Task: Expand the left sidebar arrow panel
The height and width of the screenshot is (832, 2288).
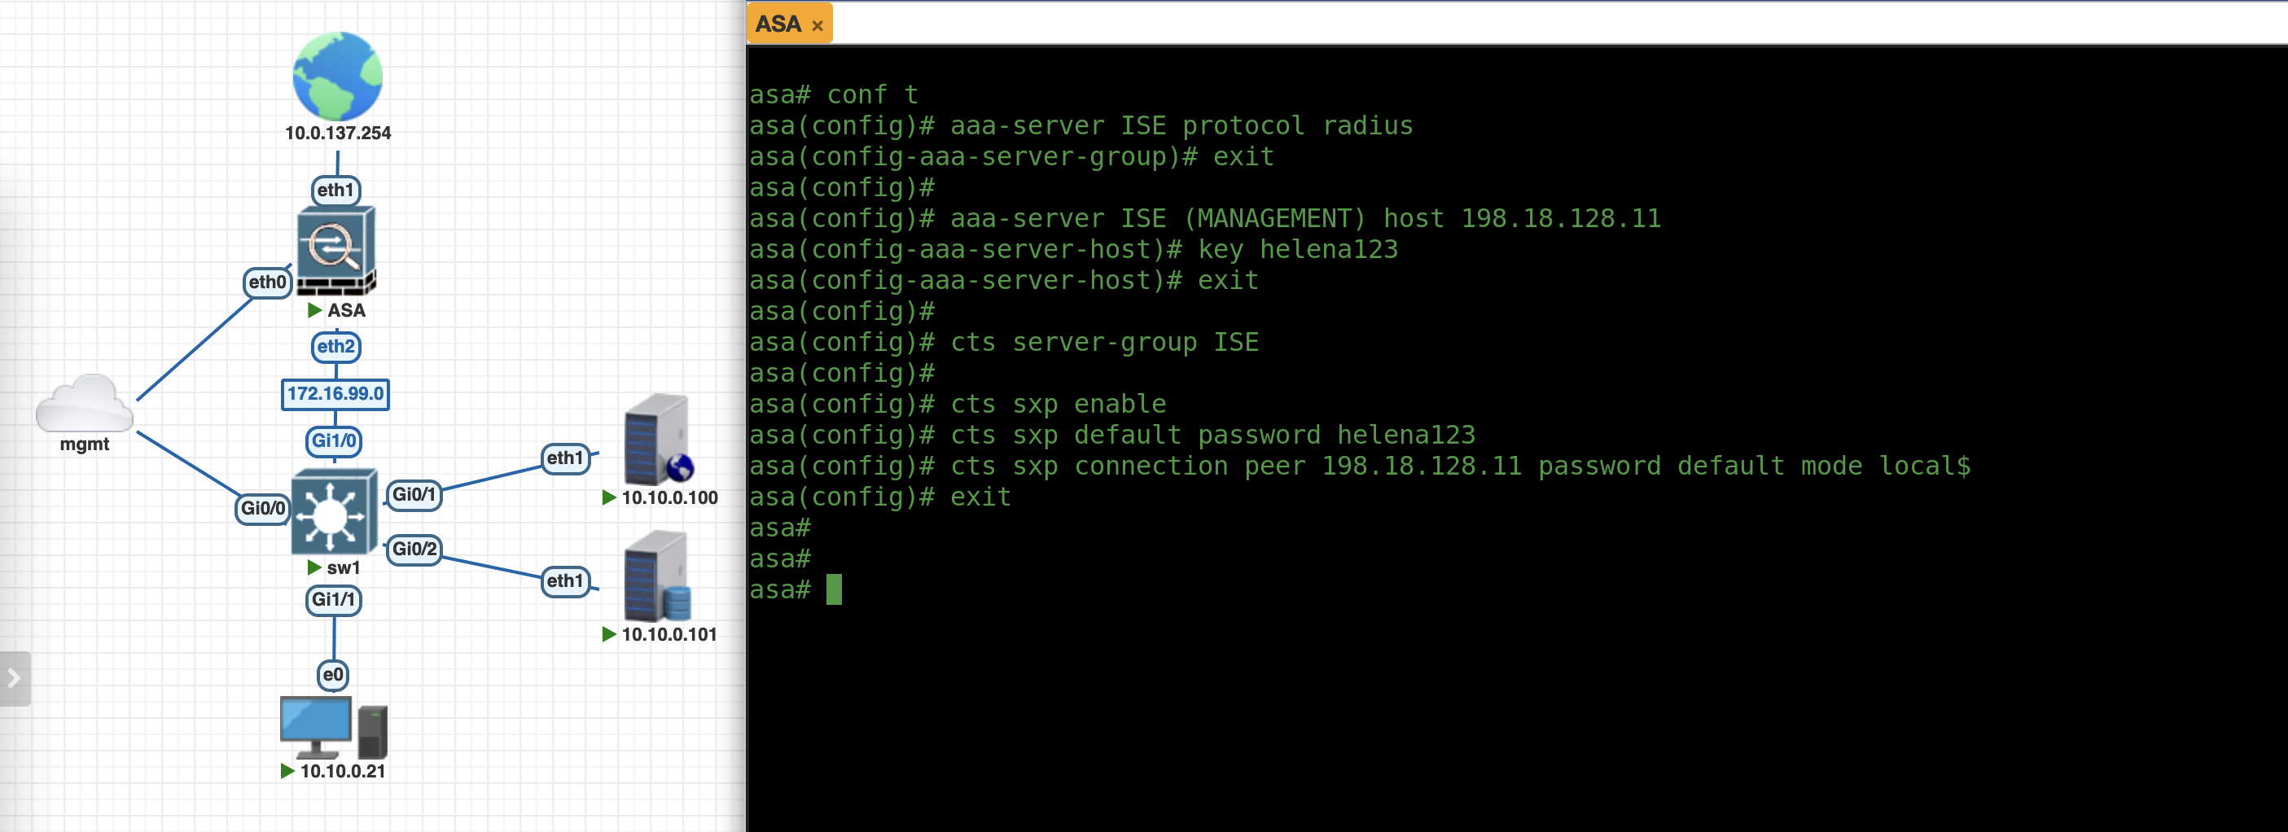Action: 14,678
